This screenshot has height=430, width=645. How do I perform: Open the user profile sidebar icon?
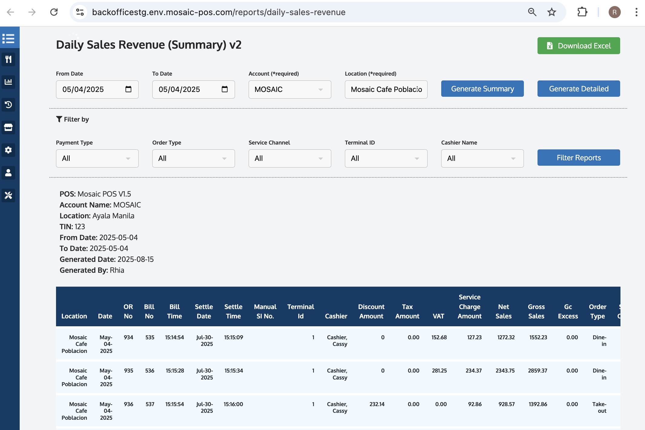coord(8,173)
